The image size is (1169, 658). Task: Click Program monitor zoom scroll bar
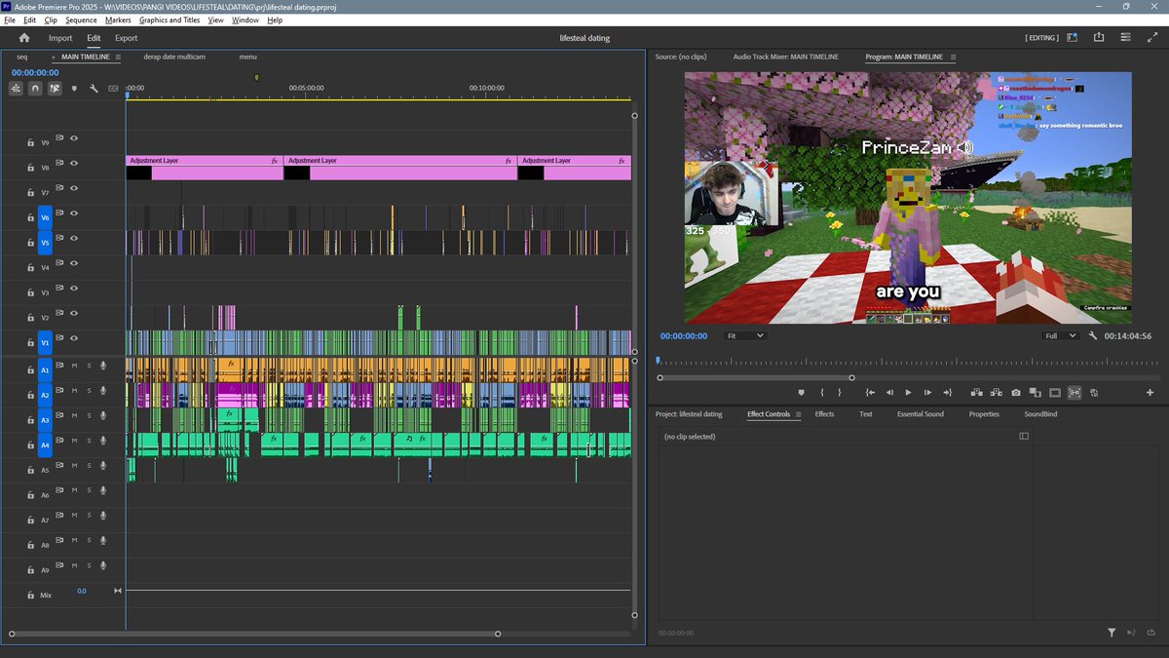(x=756, y=377)
